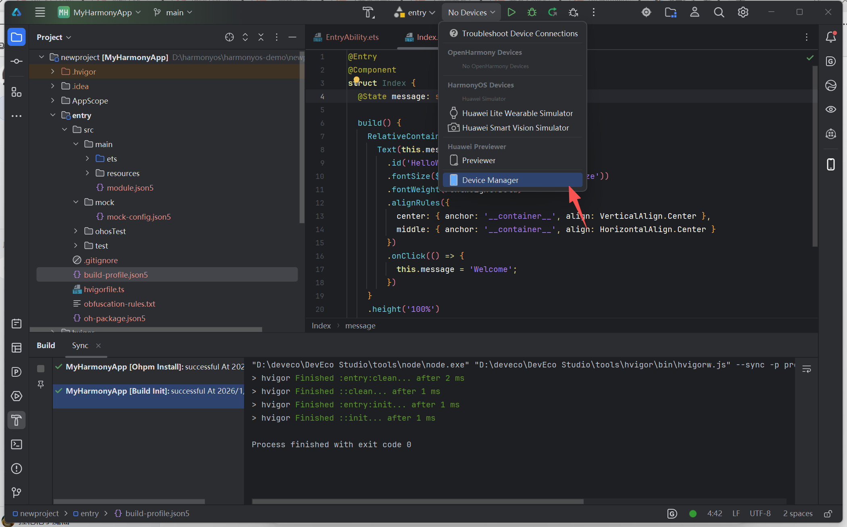Open the Previewer eye sidebar icon
The height and width of the screenshot is (527, 847).
830,109
